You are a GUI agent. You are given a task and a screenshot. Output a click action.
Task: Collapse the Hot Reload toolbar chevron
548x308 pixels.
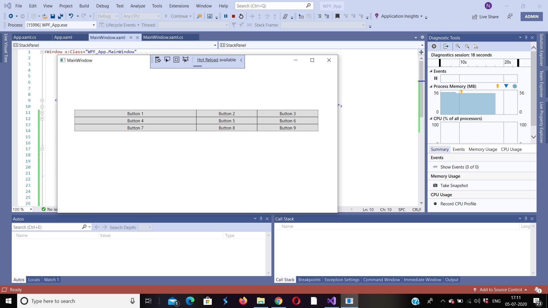coord(241,60)
